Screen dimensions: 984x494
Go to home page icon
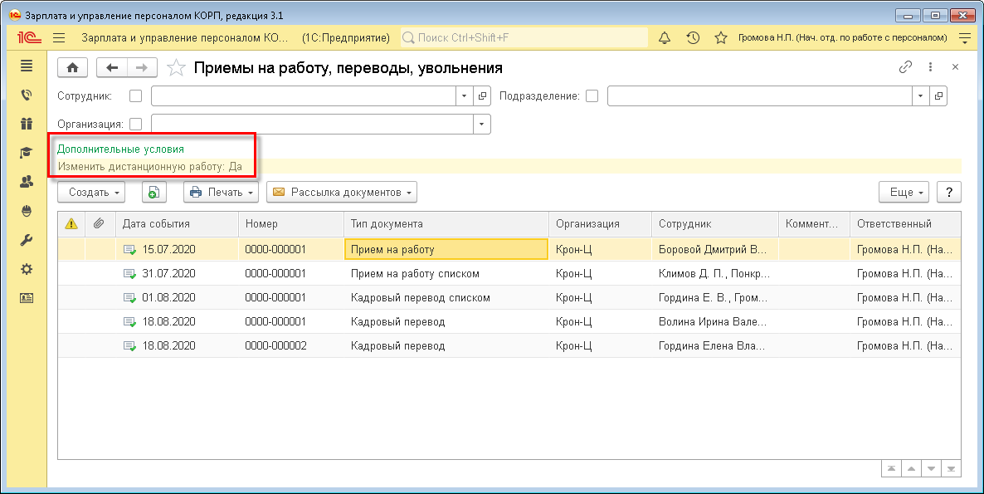[72, 68]
